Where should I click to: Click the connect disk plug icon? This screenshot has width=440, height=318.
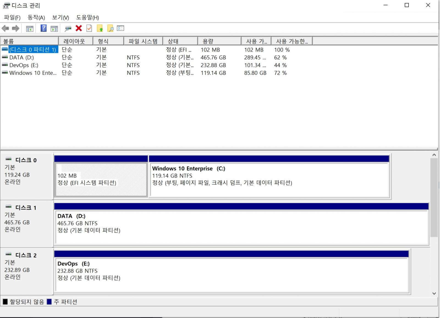tap(68, 28)
